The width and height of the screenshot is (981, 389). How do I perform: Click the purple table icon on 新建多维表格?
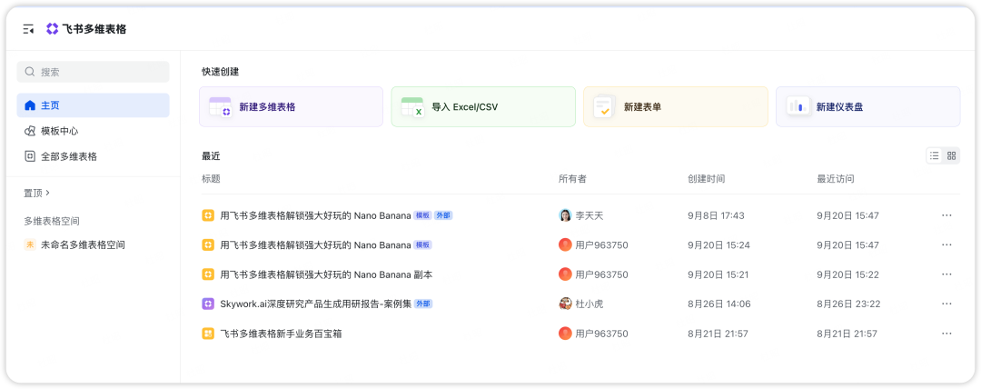(220, 107)
